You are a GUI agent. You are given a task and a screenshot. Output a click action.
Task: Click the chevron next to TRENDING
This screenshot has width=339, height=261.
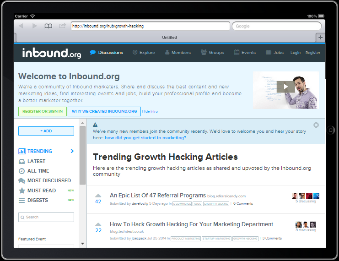click(x=72, y=151)
